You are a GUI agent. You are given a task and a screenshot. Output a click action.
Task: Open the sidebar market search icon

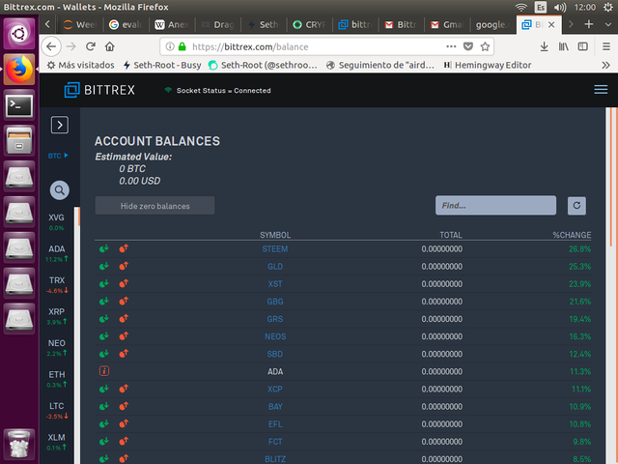[60, 190]
